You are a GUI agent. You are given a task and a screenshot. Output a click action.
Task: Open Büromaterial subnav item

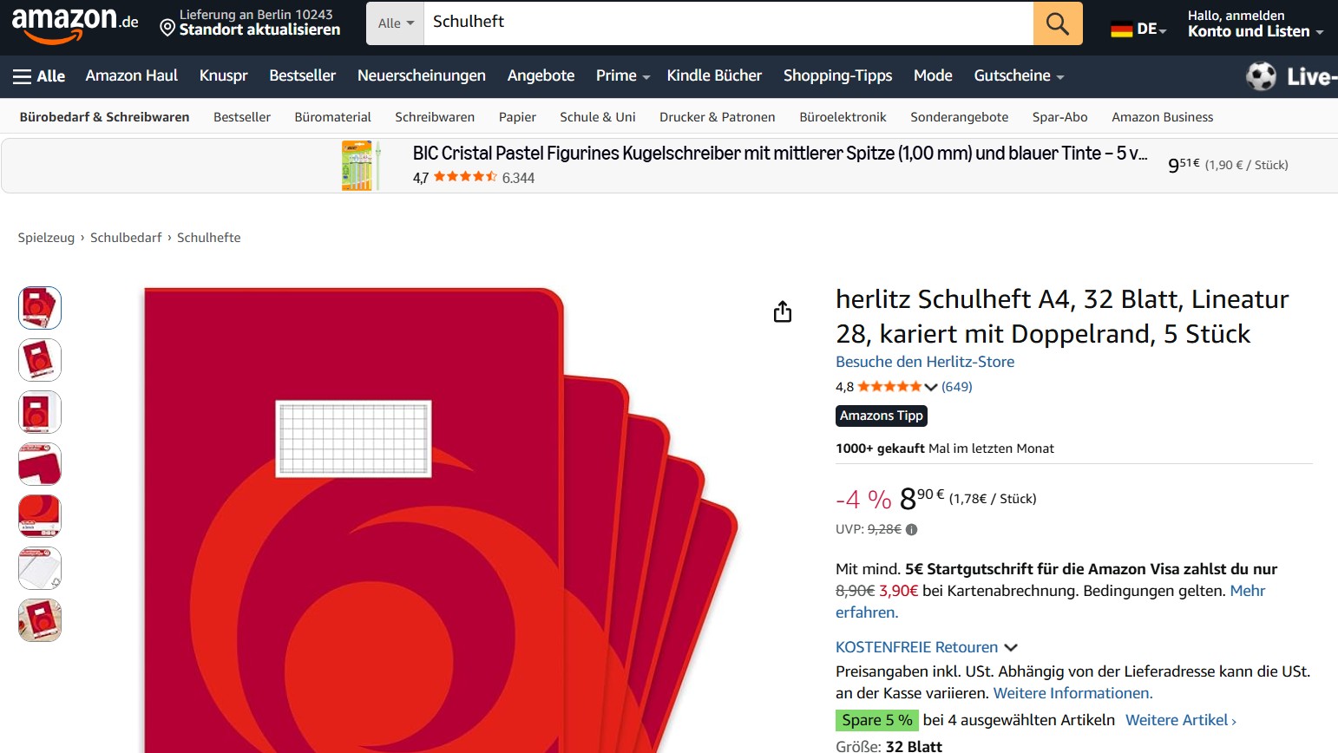pyautogui.click(x=332, y=117)
